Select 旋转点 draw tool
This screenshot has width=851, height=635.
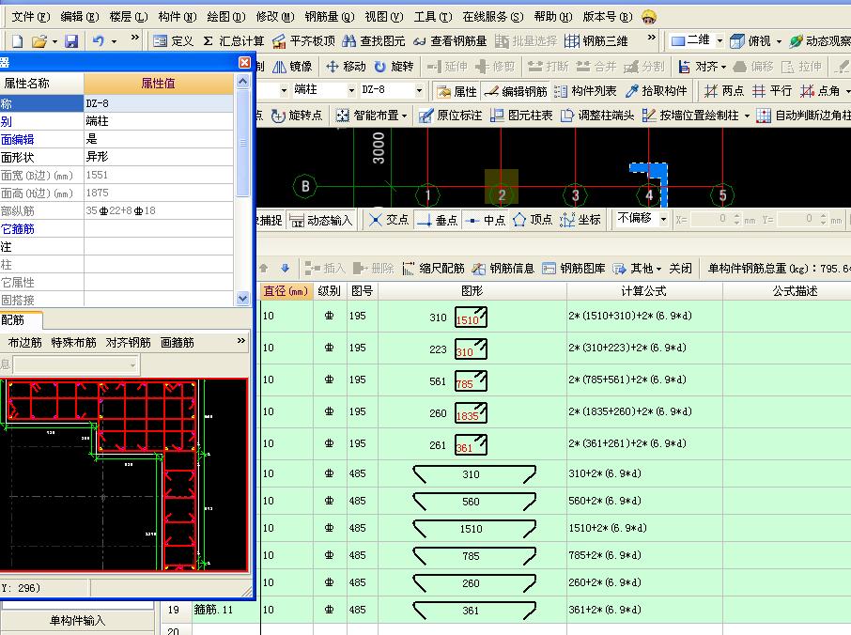(x=296, y=115)
